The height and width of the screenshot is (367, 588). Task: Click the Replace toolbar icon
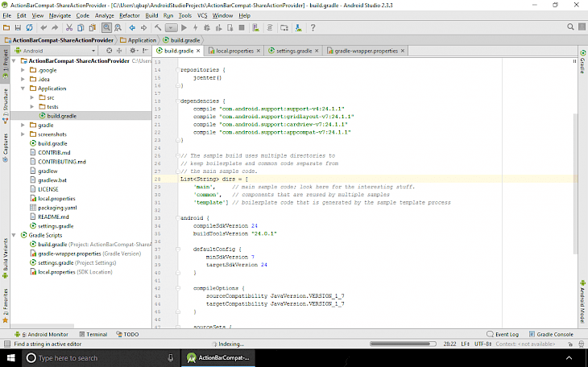(x=118, y=27)
